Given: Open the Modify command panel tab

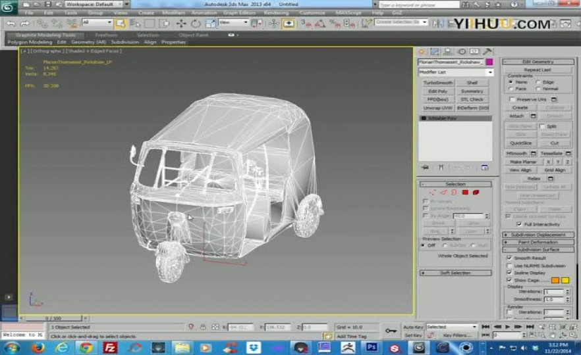Looking at the screenshot, I should click(435, 51).
